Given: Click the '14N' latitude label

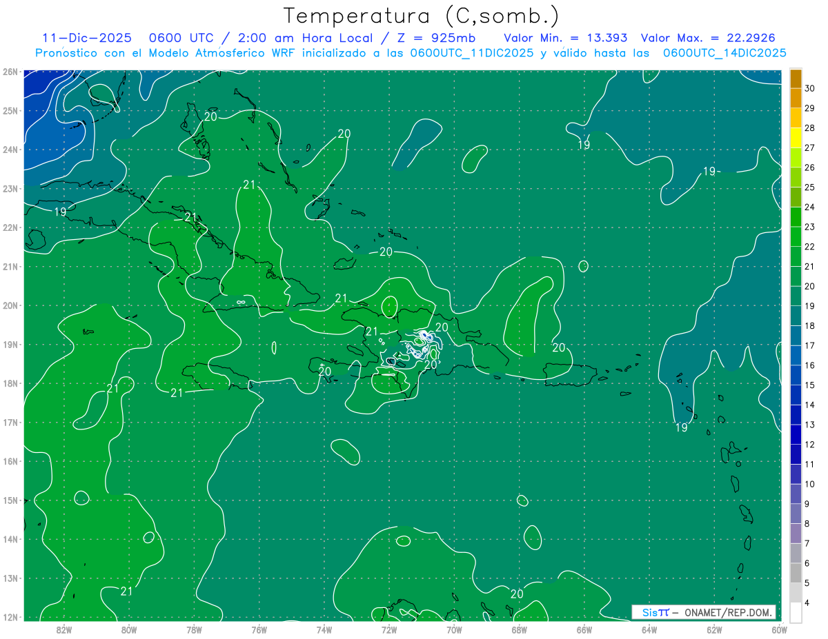Looking at the screenshot, I should 10,539.
